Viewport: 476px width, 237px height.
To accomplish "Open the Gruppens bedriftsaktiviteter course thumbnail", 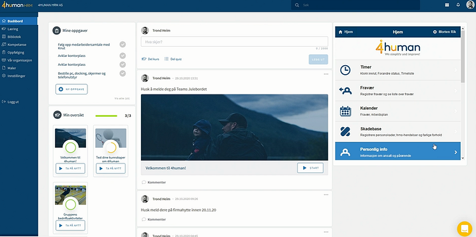I will click(70, 195).
